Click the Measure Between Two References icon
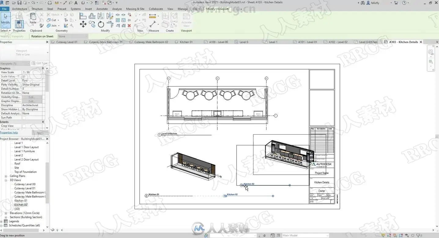The height and width of the screenshot is (238, 439). coord(152,23)
